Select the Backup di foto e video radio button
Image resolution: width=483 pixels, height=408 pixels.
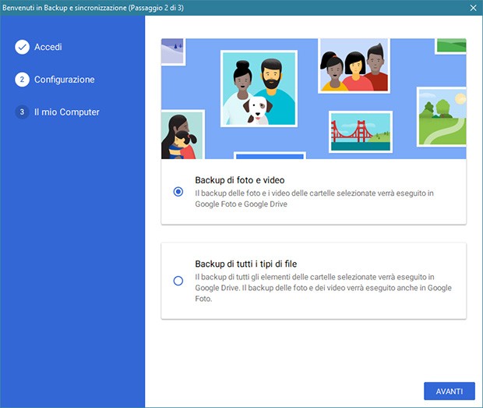click(x=178, y=191)
